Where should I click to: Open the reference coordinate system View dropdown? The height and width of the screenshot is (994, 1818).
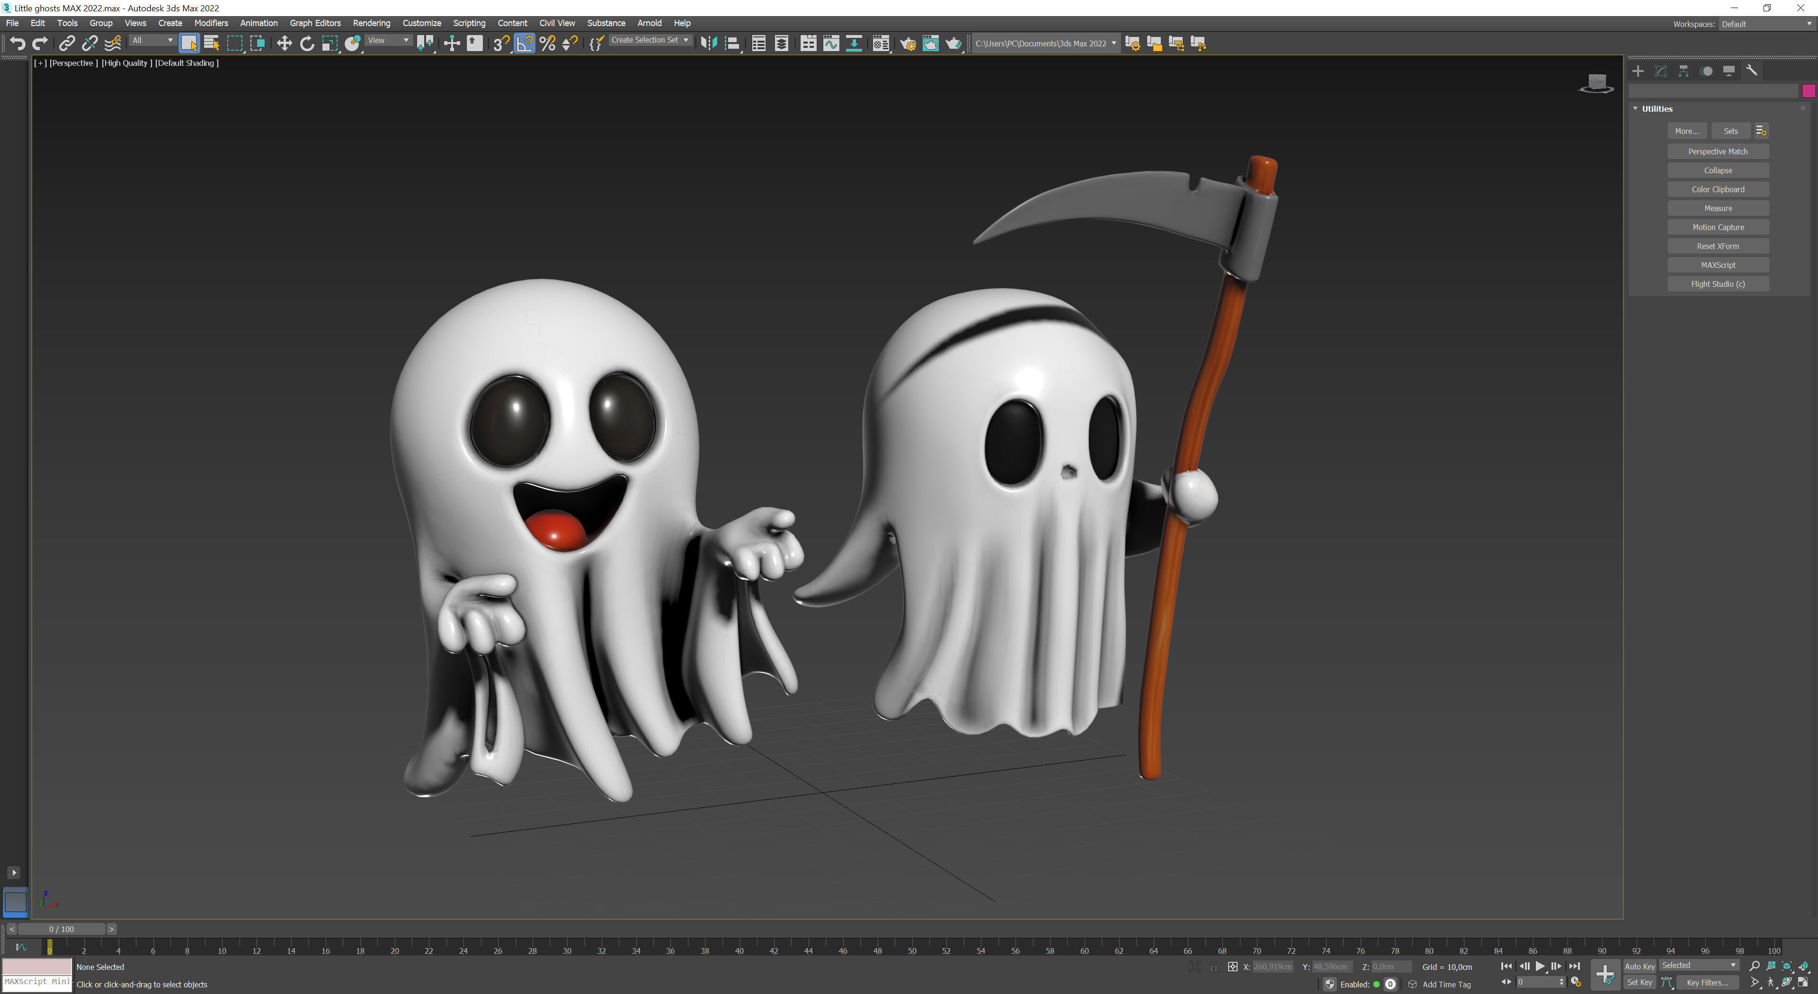(388, 41)
